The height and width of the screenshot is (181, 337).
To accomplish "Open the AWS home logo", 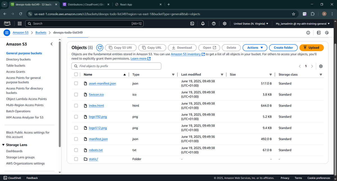I will pyautogui.click(x=7, y=24).
